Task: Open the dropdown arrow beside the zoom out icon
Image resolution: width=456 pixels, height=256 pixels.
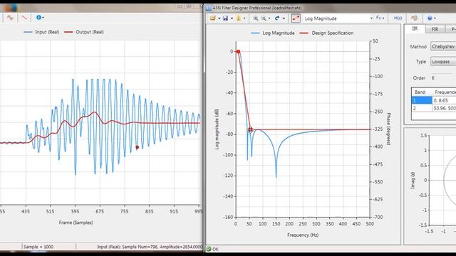Action: [x=269, y=18]
